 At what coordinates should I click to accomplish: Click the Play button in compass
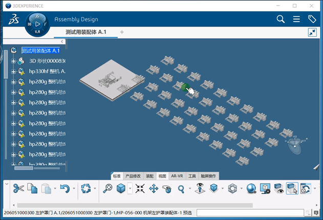[x=37, y=24]
